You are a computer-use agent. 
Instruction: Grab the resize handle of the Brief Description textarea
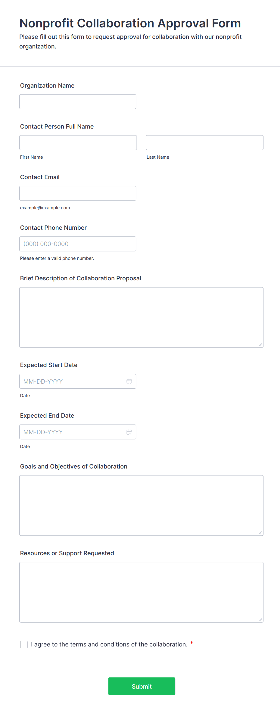click(260, 344)
